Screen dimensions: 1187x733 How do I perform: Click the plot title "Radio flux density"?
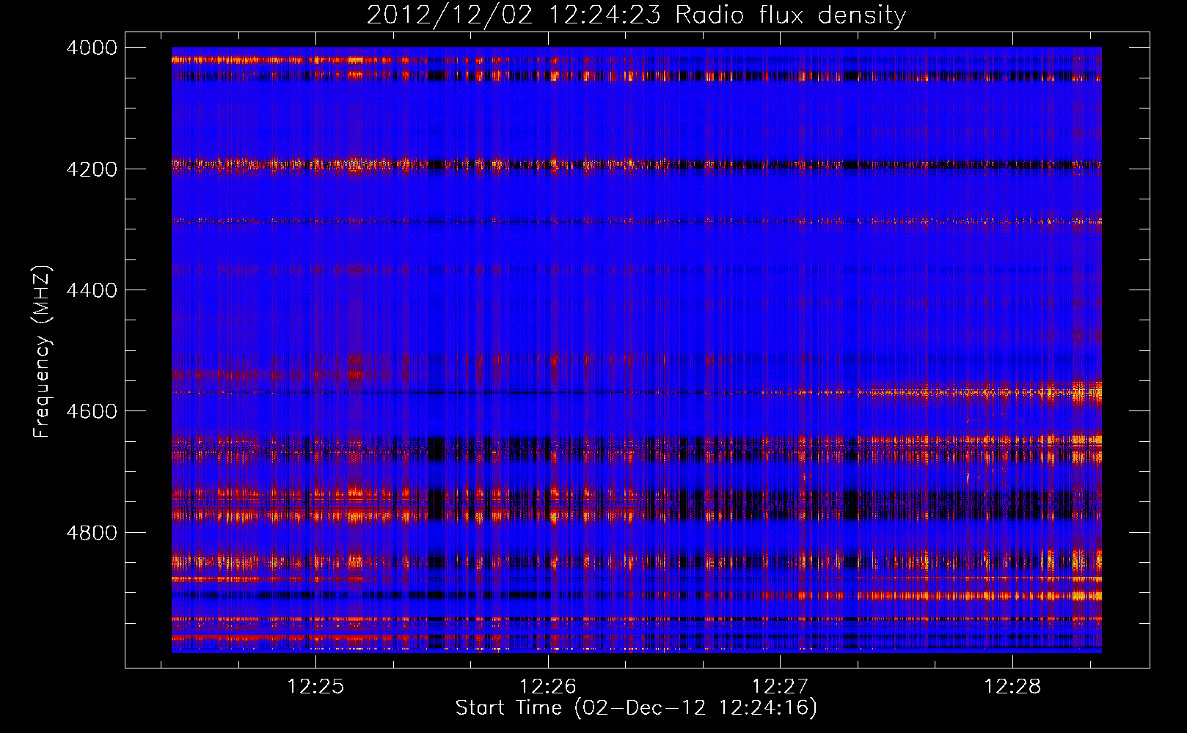point(790,15)
